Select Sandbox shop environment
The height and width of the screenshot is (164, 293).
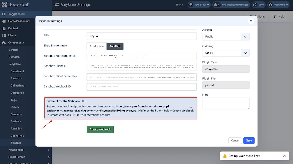pyautogui.click(x=115, y=46)
